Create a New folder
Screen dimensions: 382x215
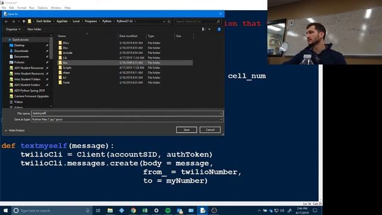click(x=35, y=29)
